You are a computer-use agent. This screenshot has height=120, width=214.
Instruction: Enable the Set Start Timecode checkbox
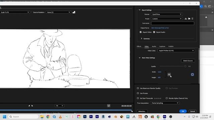(x=138, y=98)
